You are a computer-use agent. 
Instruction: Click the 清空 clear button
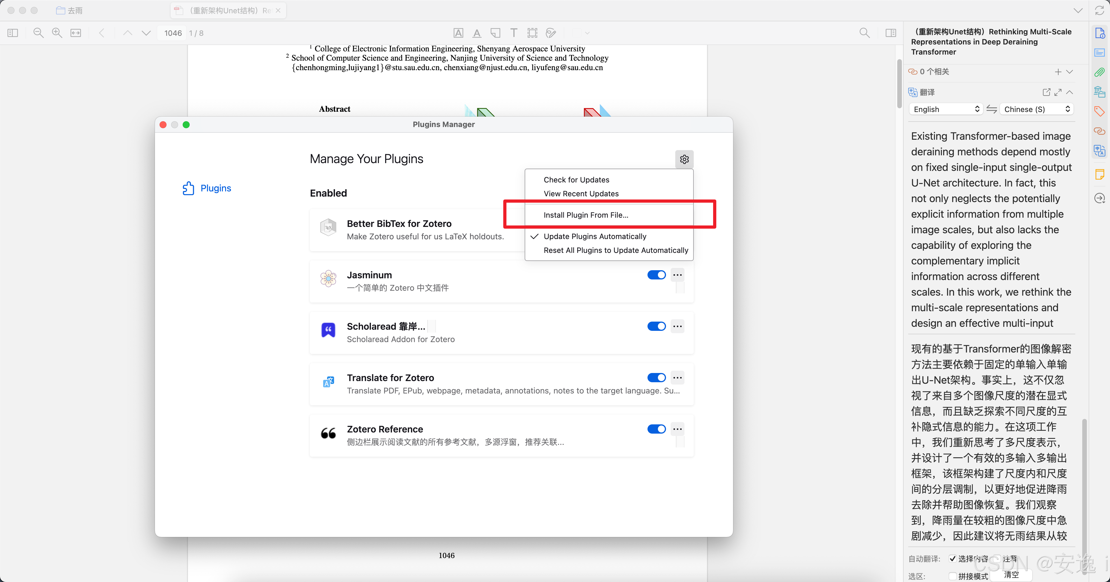tap(1011, 575)
